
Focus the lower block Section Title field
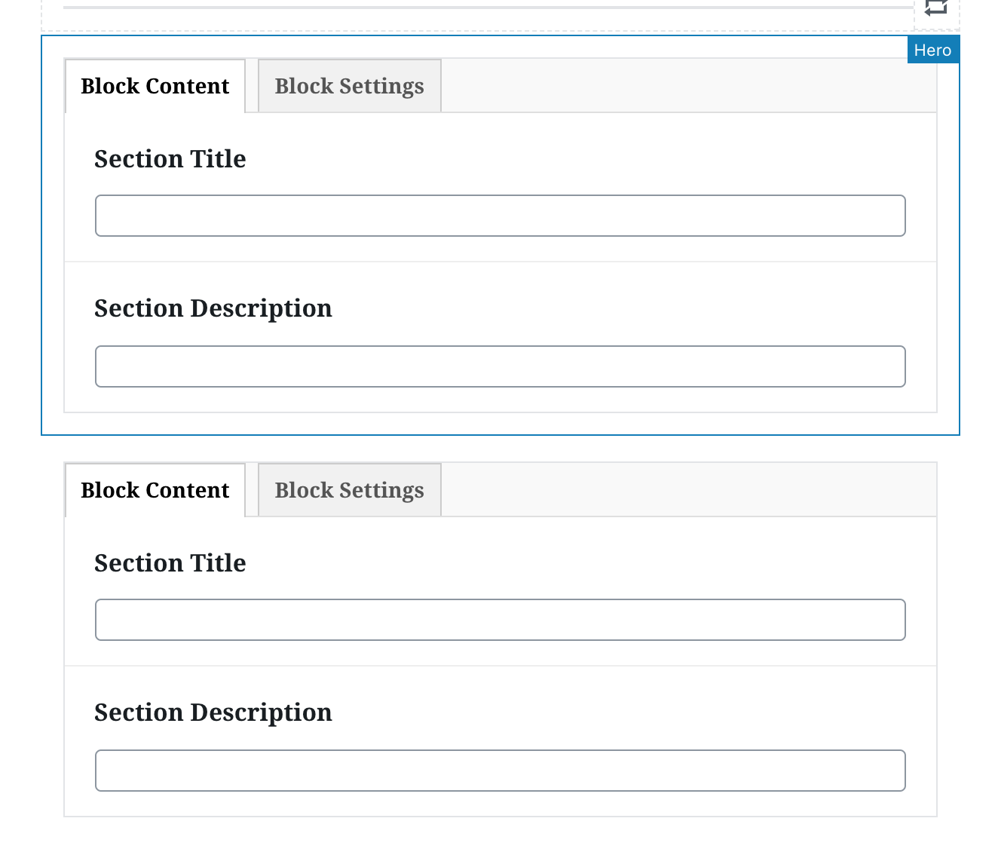[500, 620]
